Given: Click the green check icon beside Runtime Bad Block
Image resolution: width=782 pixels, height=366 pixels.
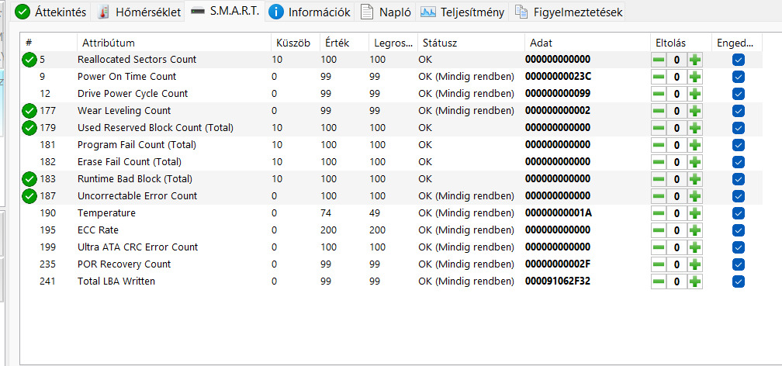Looking at the screenshot, I should click(29, 179).
